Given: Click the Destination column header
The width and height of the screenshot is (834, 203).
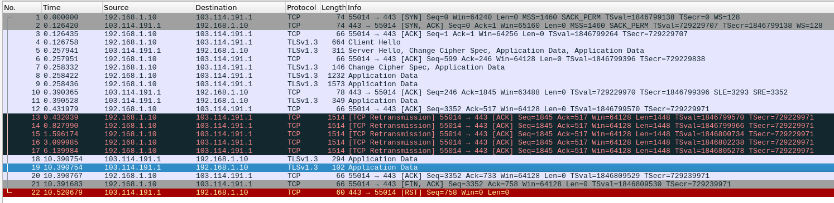Looking at the screenshot, I should (239, 8).
